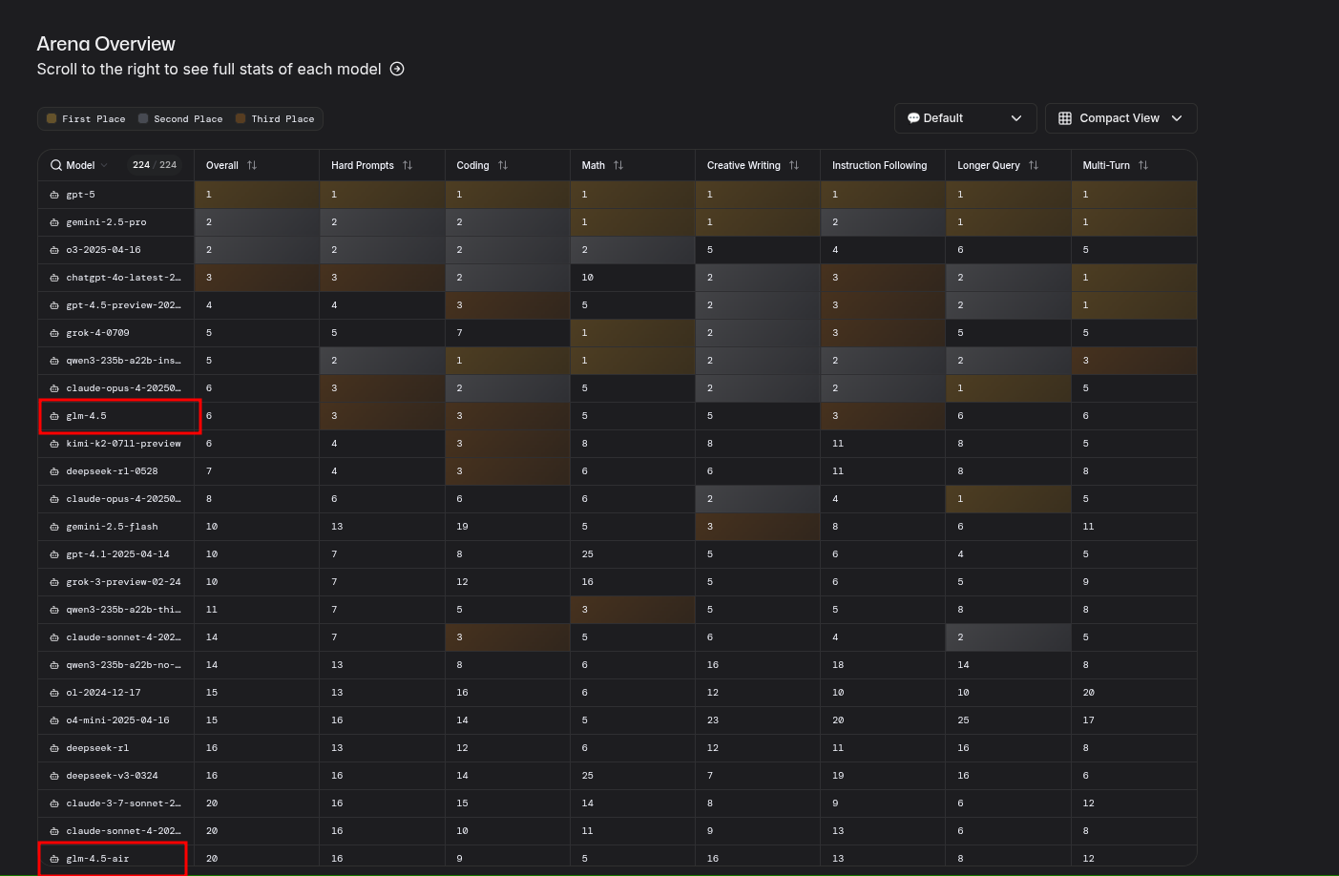1339x876 pixels.
Task: Click Hard Prompts rank 1 in gpt-5 row
Action: (334, 195)
